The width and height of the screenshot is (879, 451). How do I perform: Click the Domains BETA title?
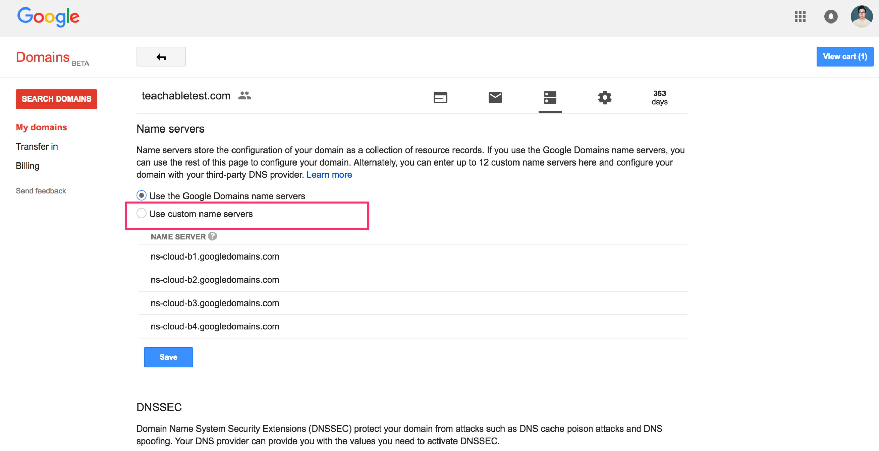point(52,58)
